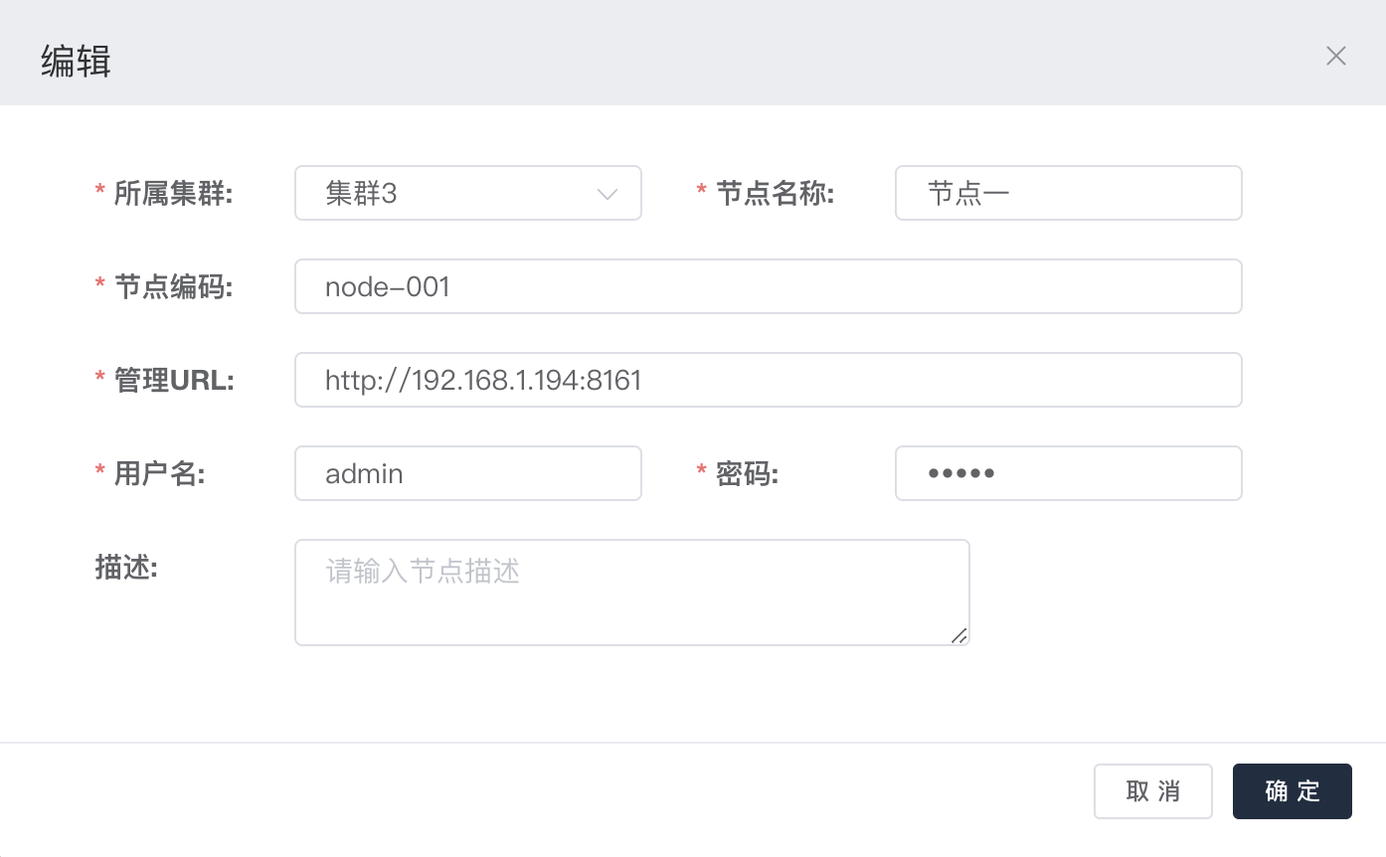
Task: Select the 管理URL input field
Action: coord(768,380)
